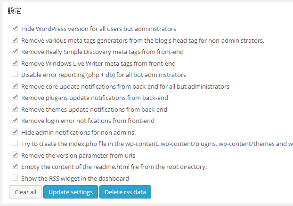
Task: Toggle Remove Windows Live Writer meta tags
Action: [x=15, y=63]
